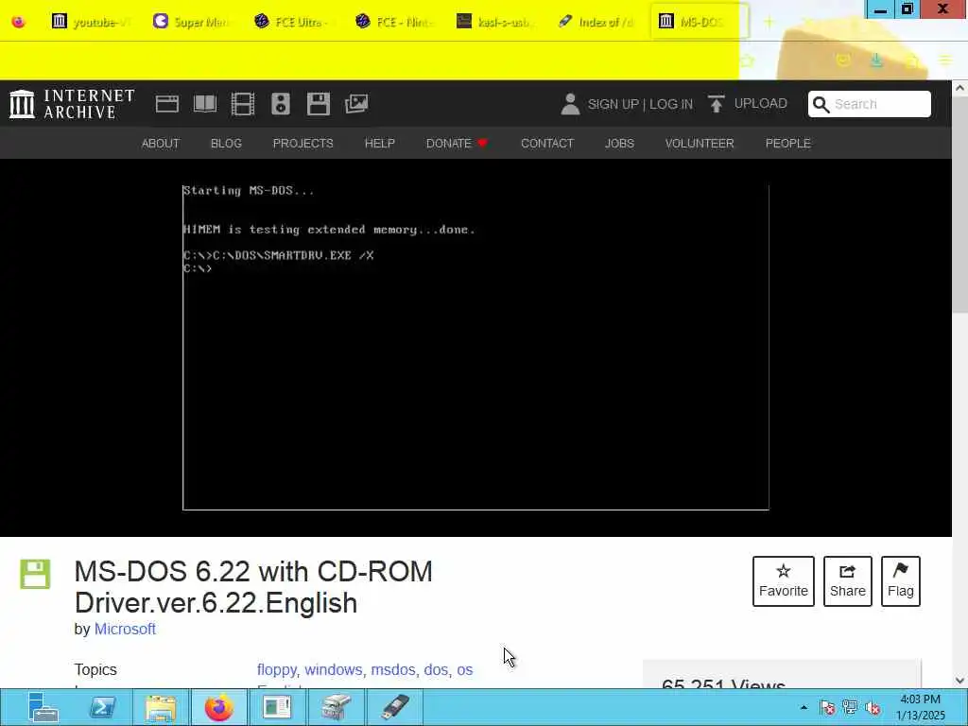
Task: Open the dos topic link
Action: coord(437,670)
